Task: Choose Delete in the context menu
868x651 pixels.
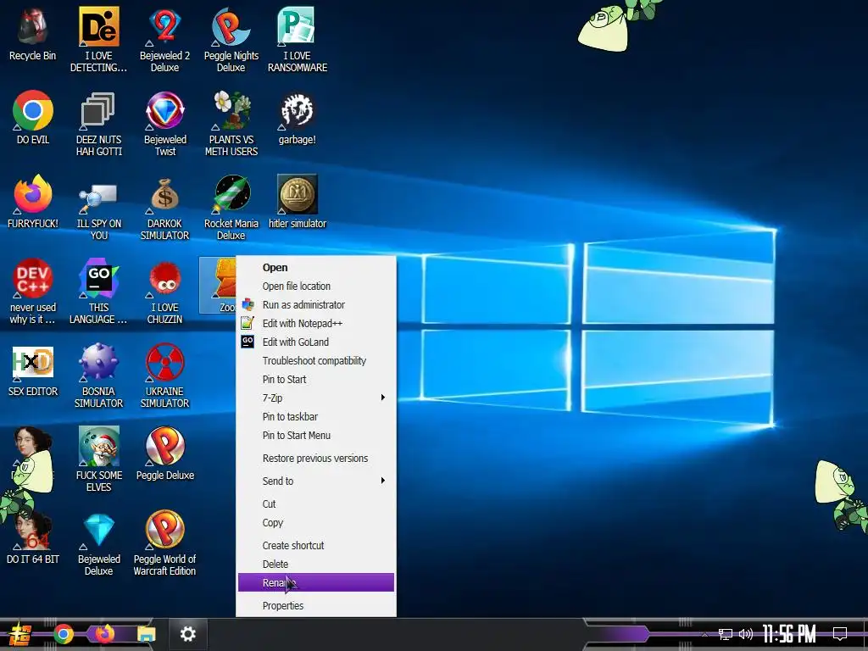Action: coord(316,564)
